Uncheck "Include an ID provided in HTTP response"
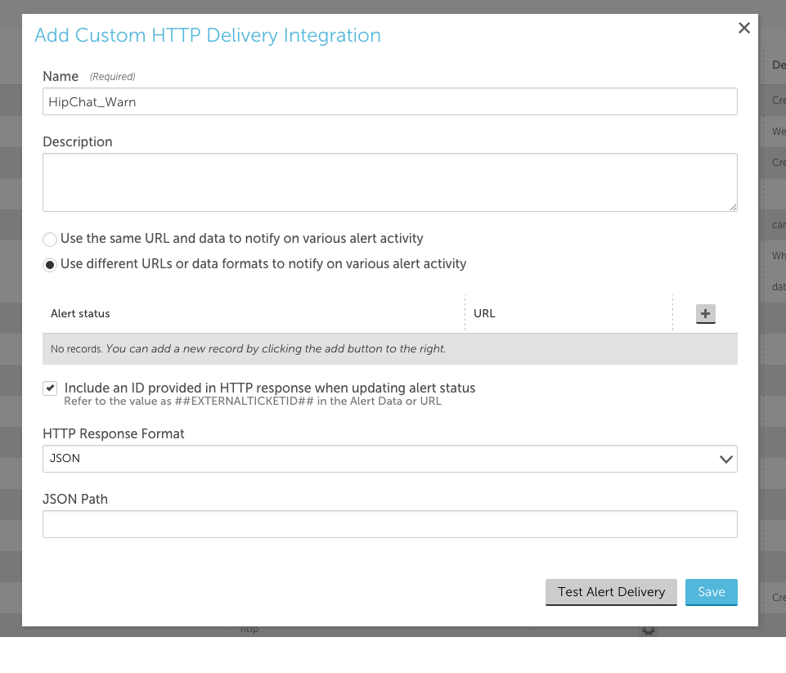The height and width of the screenshot is (673, 786). pyautogui.click(x=49, y=388)
